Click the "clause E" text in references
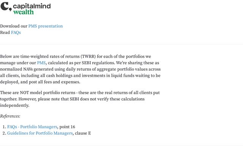The height and width of the screenshot is (152, 243). tap(83, 133)
